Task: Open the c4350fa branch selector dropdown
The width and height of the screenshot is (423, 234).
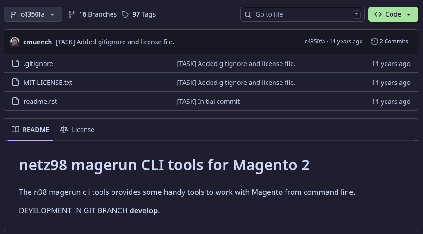Action: point(32,14)
